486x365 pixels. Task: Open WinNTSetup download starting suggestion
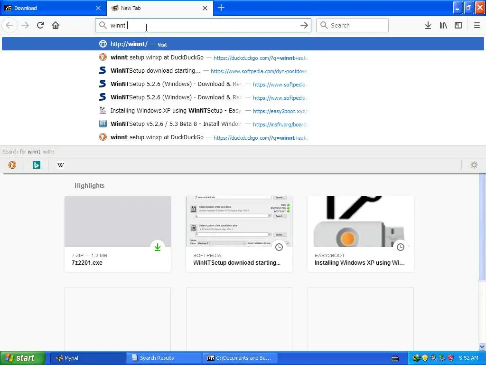pyautogui.click(x=243, y=71)
